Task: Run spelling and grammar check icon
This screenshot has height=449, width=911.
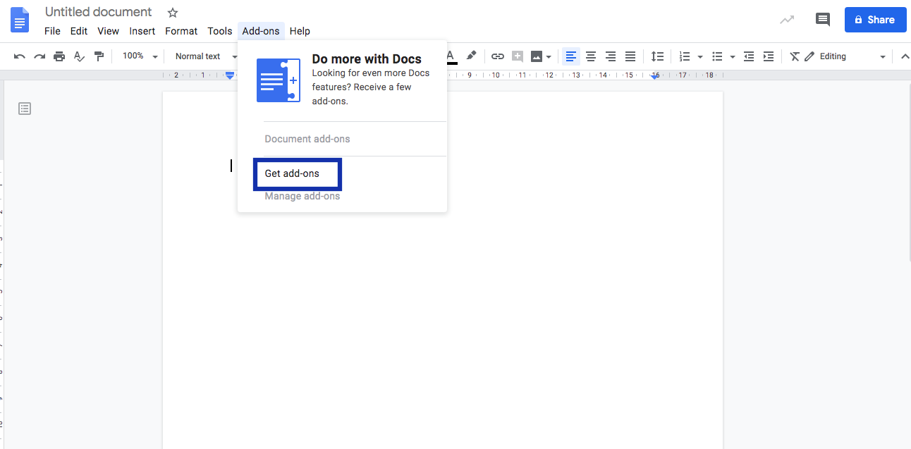Action: click(80, 56)
